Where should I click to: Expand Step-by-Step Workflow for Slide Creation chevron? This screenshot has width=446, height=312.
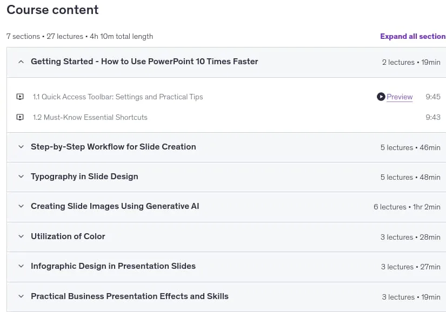coord(21,147)
